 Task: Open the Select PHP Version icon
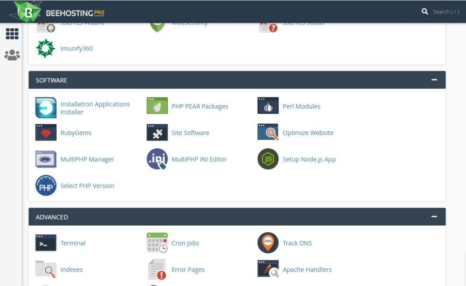tap(46, 186)
